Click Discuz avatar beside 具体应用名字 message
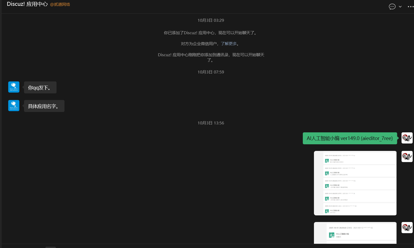 pos(14,106)
